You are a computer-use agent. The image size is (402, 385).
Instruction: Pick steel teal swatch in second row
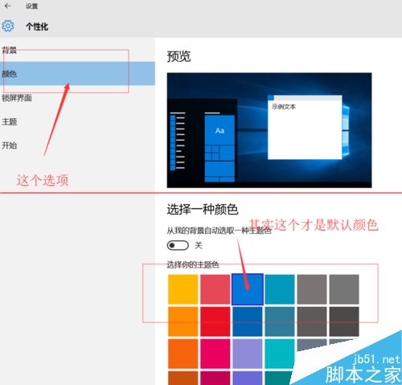(x=280, y=322)
